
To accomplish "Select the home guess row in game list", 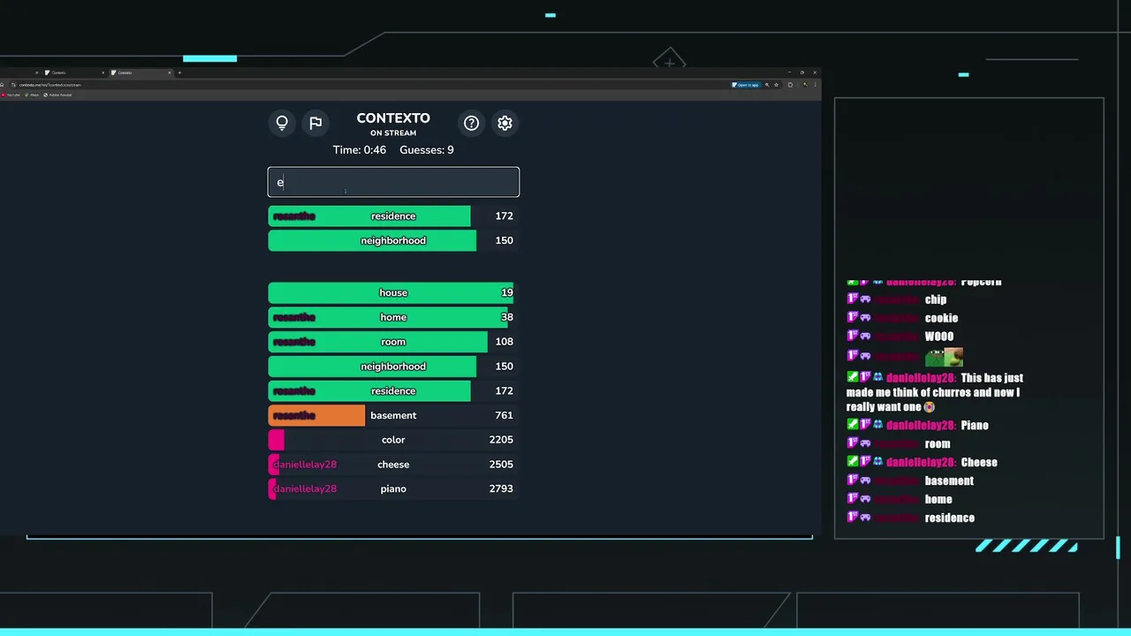I will coord(393,317).
